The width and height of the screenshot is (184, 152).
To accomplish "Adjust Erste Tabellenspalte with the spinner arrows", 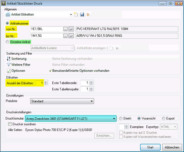I will 91,89.
